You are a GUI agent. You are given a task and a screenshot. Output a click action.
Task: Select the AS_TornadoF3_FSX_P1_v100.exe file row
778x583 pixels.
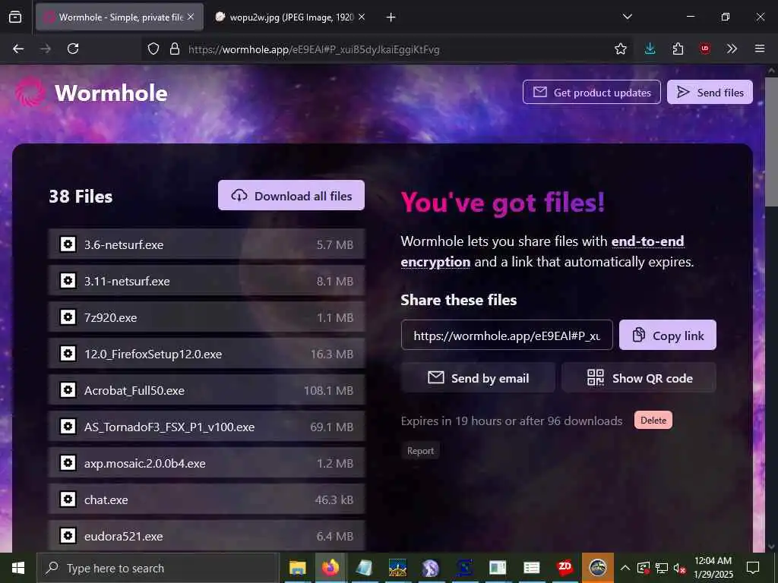207,427
